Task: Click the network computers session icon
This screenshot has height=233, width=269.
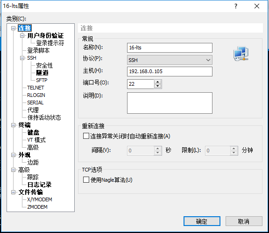Action: [241, 54]
